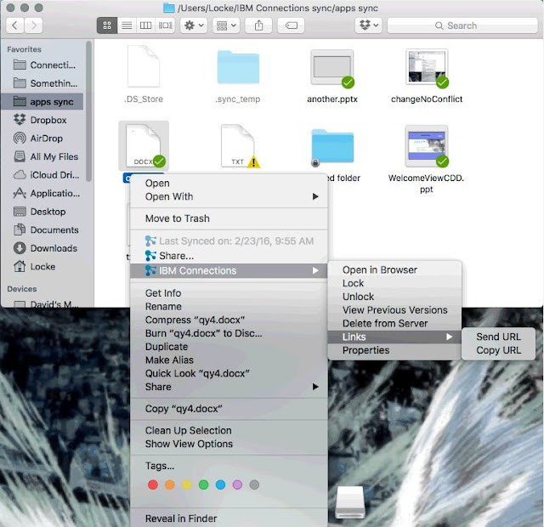Choose Clean Up Selection

229,431
